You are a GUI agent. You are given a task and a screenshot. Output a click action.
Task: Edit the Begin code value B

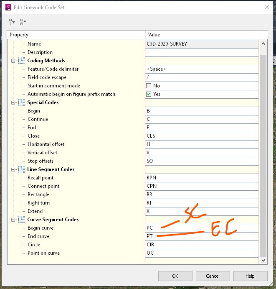tap(202, 111)
